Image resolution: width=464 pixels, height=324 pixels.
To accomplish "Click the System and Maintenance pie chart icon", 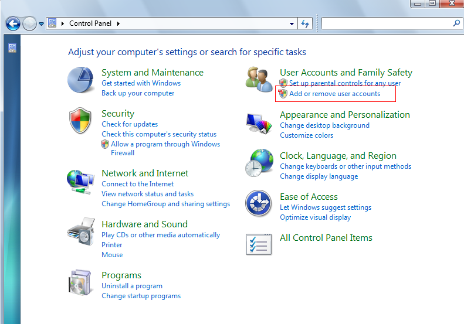I will tap(80, 80).
